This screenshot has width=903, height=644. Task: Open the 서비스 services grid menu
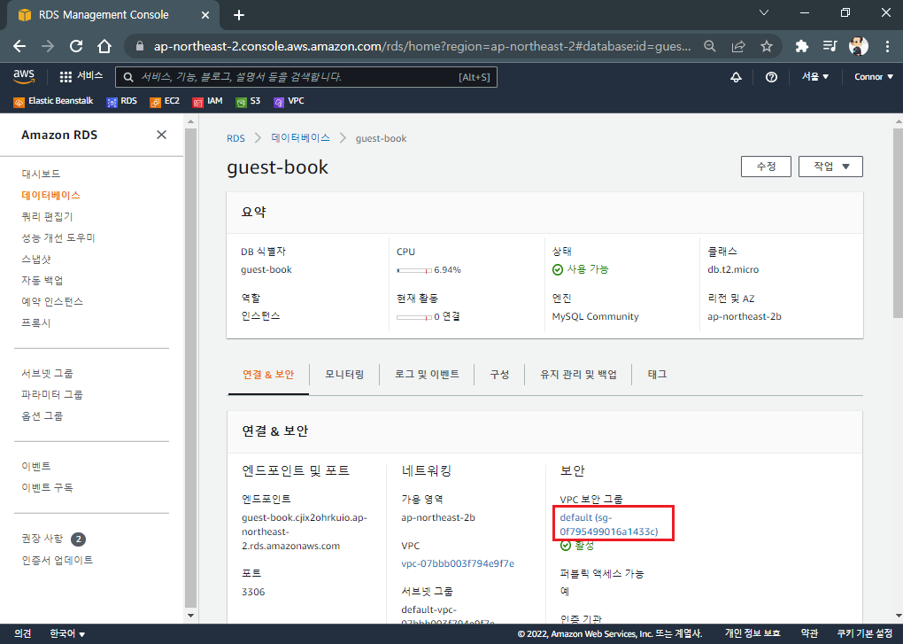[81, 76]
